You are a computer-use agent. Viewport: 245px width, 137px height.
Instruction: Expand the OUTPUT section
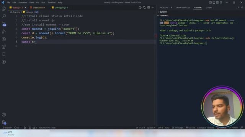[x=162, y=12]
